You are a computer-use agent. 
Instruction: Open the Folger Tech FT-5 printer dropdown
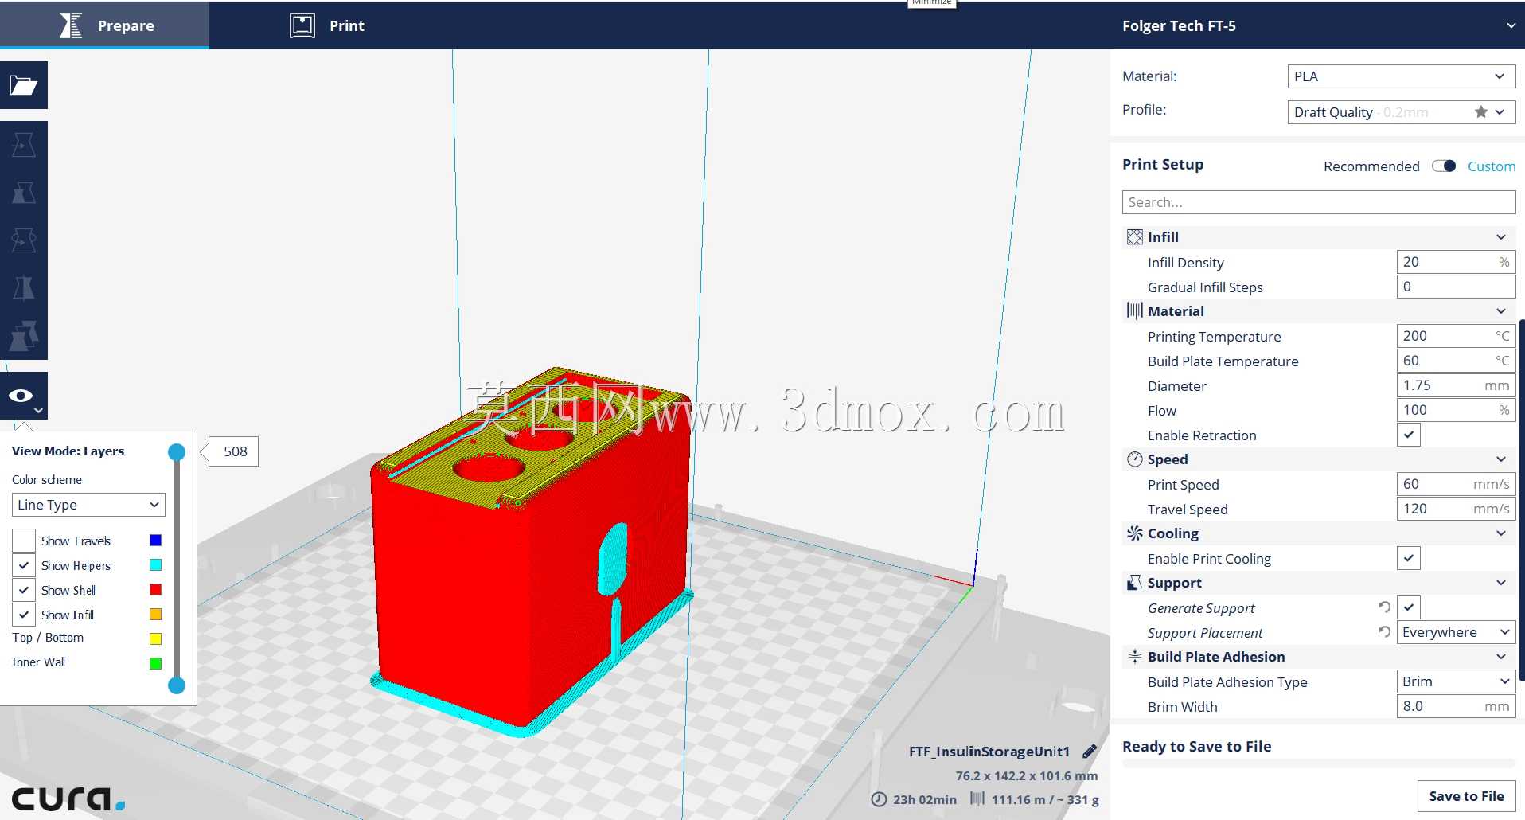click(1317, 25)
